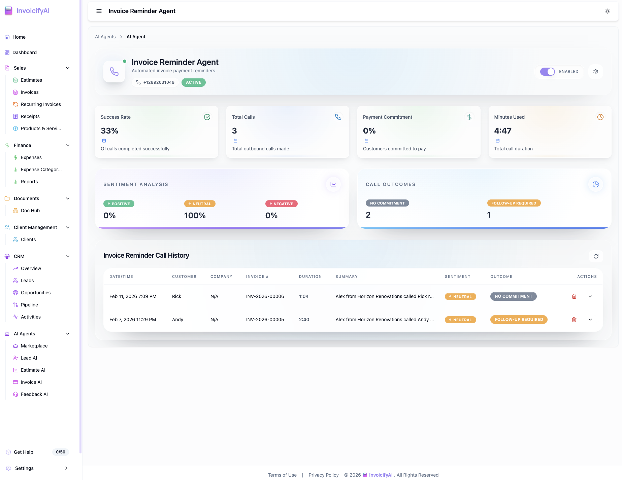Image resolution: width=622 pixels, height=480 pixels.
Task: Click the sentiment analysis chart icon
Action: 333,184
